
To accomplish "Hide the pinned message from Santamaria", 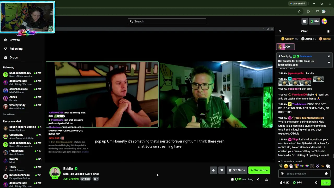I will tap(329, 56).
